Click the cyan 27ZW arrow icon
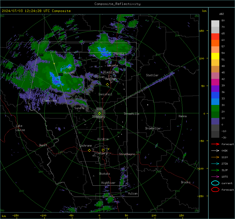The width and height of the screenshot is (235, 219). 215,164
